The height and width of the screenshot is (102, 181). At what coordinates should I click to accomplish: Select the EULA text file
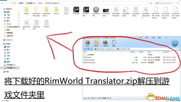pos(66,11)
